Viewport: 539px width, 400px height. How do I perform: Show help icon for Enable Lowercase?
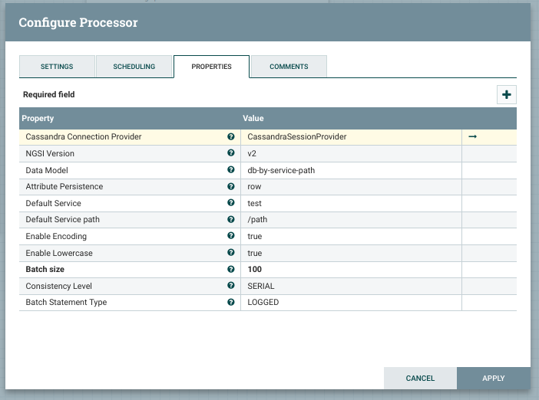coord(231,252)
